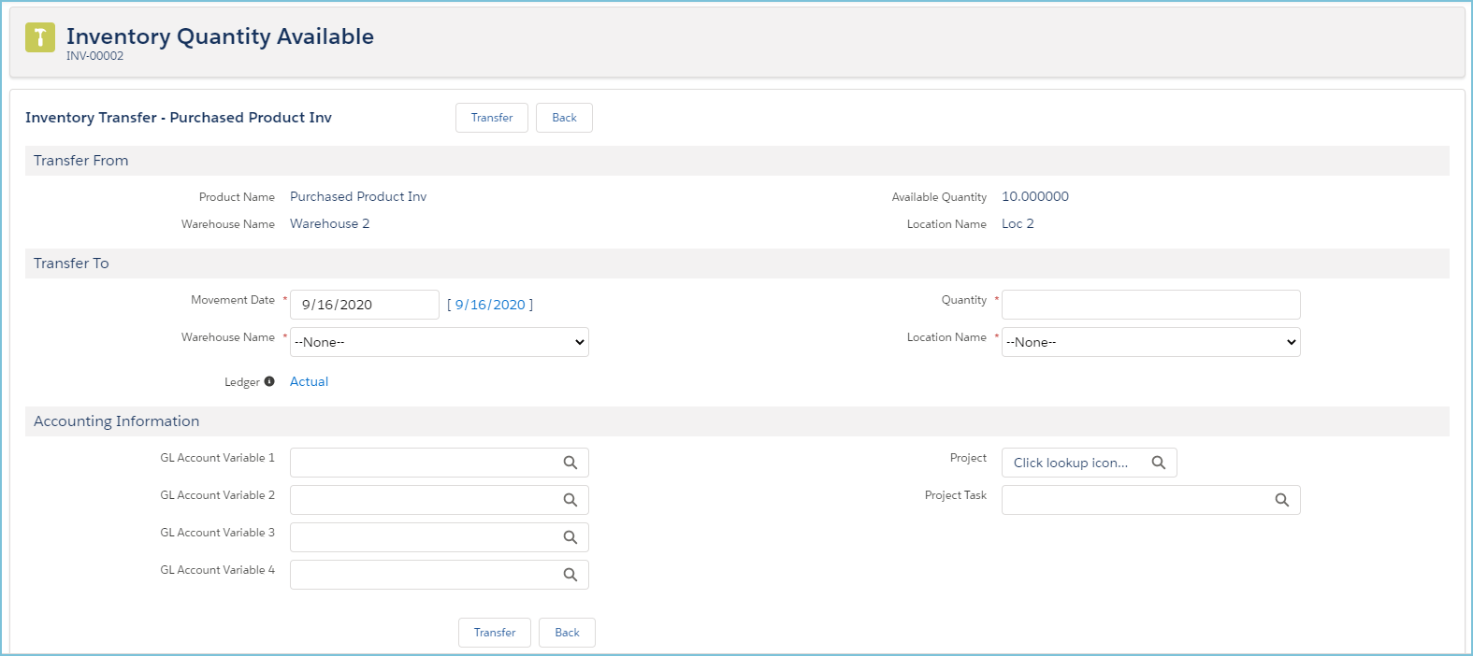
Task: Click the bracketed 9/16/2020 date link
Action: click(490, 305)
